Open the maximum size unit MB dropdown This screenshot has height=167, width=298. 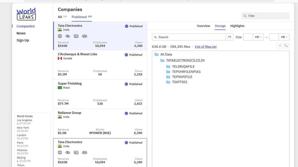[284, 37]
